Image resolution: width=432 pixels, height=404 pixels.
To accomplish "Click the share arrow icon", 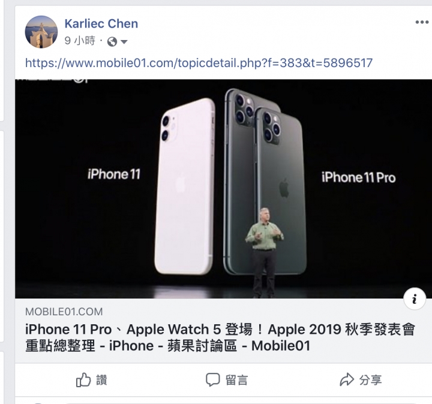I will (x=347, y=380).
